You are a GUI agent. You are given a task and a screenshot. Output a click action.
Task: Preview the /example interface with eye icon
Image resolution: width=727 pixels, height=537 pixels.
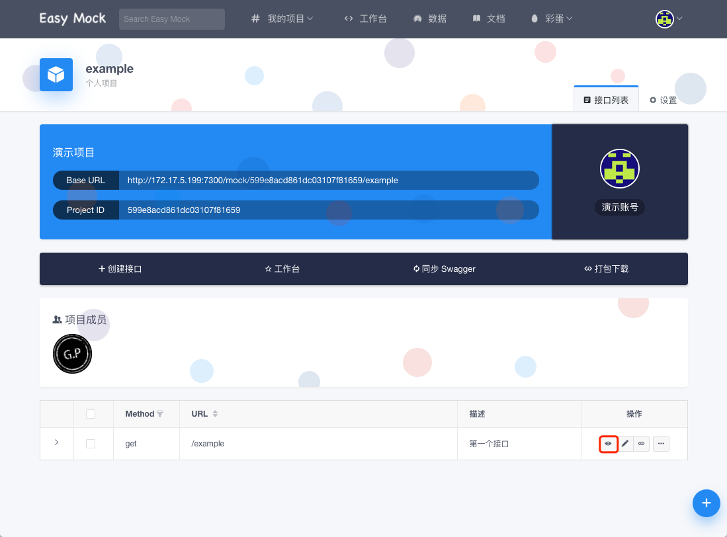(x=609, y=444)
